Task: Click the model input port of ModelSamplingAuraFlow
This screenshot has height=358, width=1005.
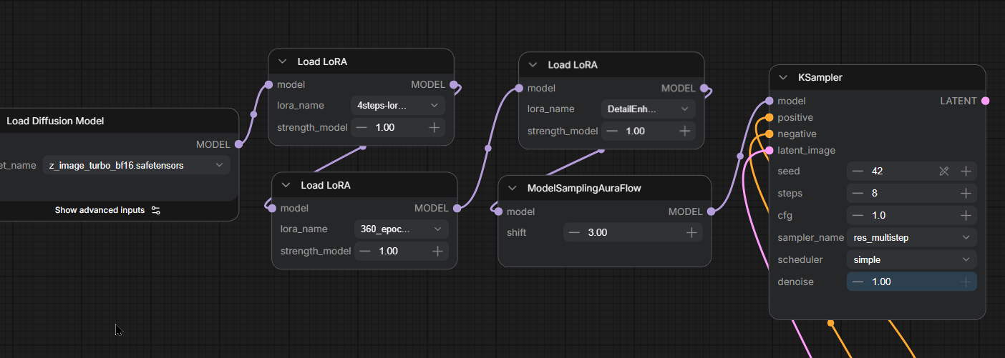Action: pyautogui.click(x=498, y=212)
